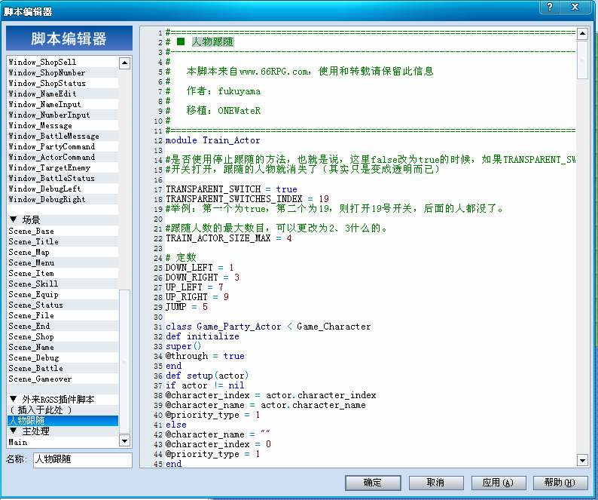Click the TRAIN_ACTOR_SIZE_MAX = 4 line
The image size is (598, 500).
[228, 238]
